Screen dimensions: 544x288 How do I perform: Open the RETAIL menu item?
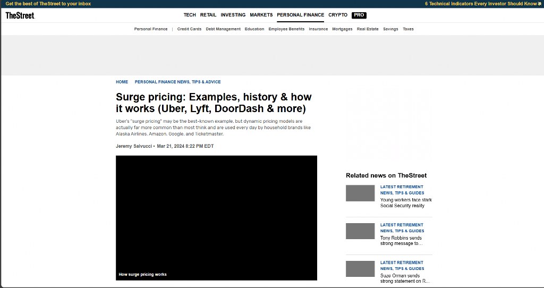tap(208, 15)
